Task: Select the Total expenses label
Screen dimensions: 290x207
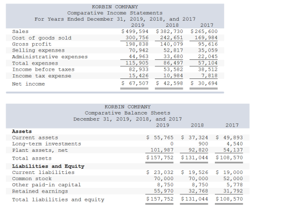Action: 35,63
